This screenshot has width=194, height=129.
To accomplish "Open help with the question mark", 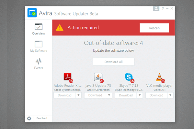I will (x=163, y=8).
